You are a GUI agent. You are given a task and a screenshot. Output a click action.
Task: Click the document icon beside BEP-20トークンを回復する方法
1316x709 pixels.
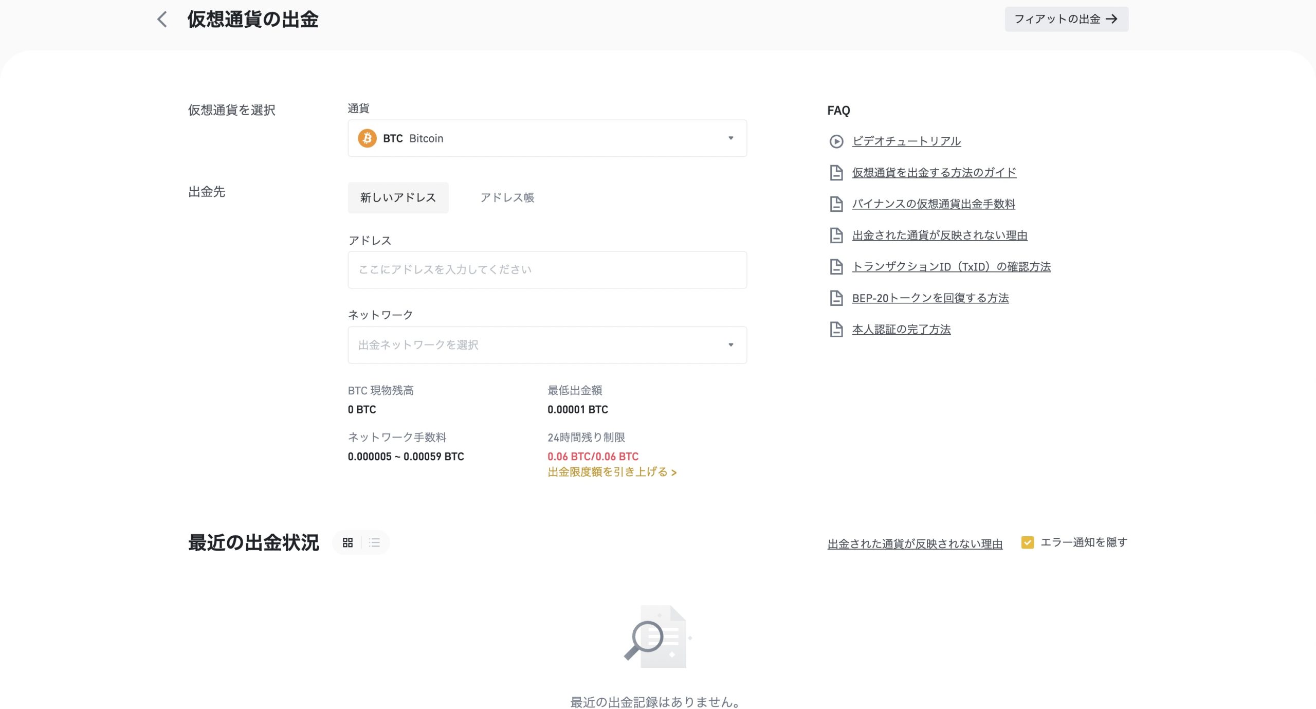point(836,298)
